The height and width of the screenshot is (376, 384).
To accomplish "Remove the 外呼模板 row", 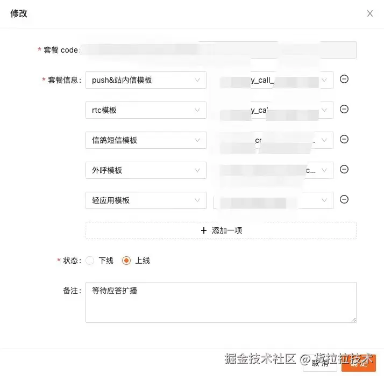I will [x=344, y=169].
